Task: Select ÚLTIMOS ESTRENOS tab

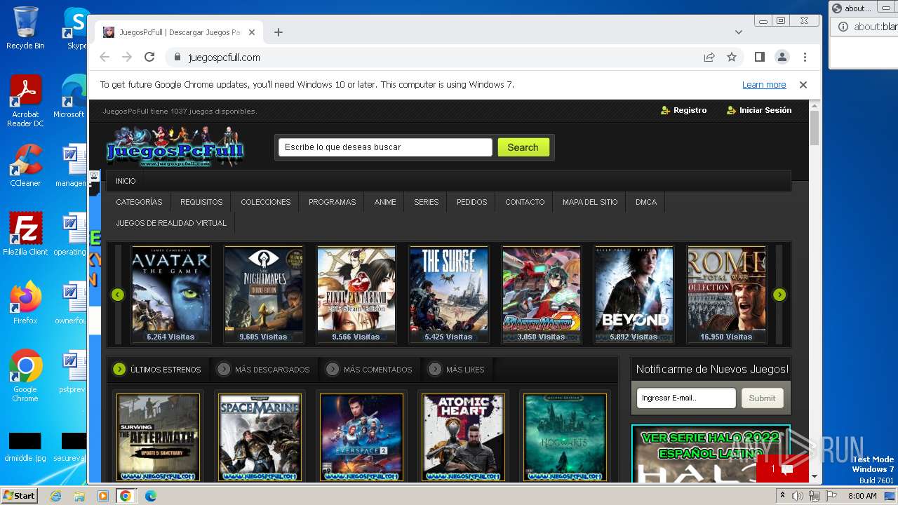Action: tap(158, 369)
